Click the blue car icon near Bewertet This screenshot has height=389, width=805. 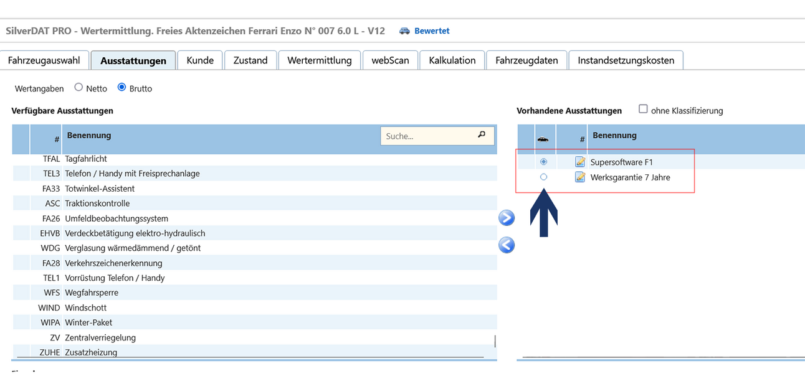[405, 30]
